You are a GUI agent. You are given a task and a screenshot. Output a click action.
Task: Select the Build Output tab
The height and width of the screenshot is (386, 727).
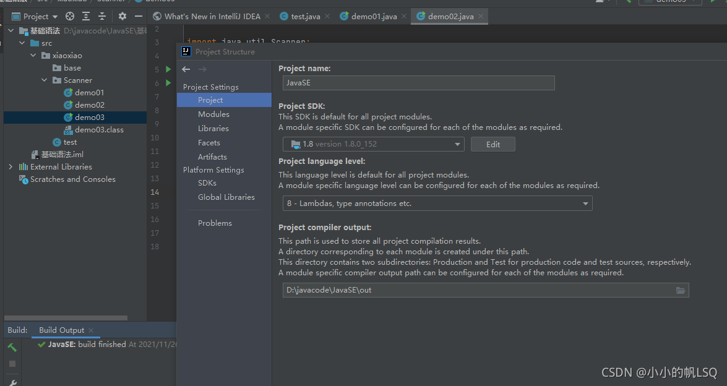pos(62,330)
